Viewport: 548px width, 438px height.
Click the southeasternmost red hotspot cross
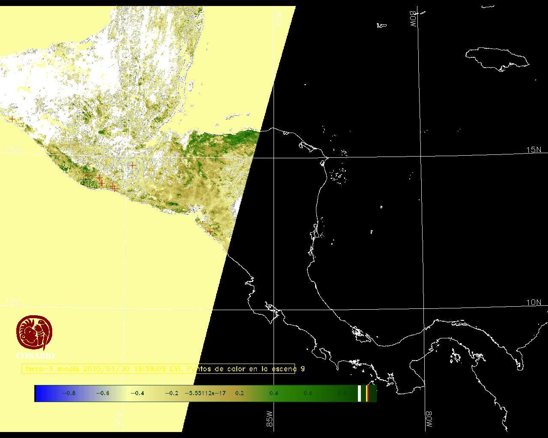[x=209, y=231]
